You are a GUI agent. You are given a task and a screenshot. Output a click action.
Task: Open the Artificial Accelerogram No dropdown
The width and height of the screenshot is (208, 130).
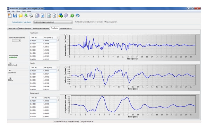16,41
